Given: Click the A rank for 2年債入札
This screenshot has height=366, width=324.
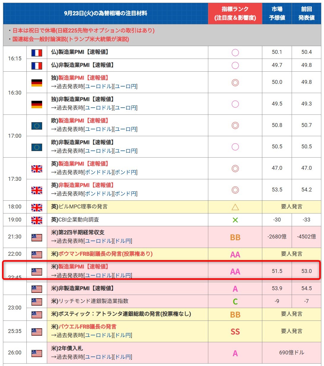Looking at the screenshot, I should point(235,353).
